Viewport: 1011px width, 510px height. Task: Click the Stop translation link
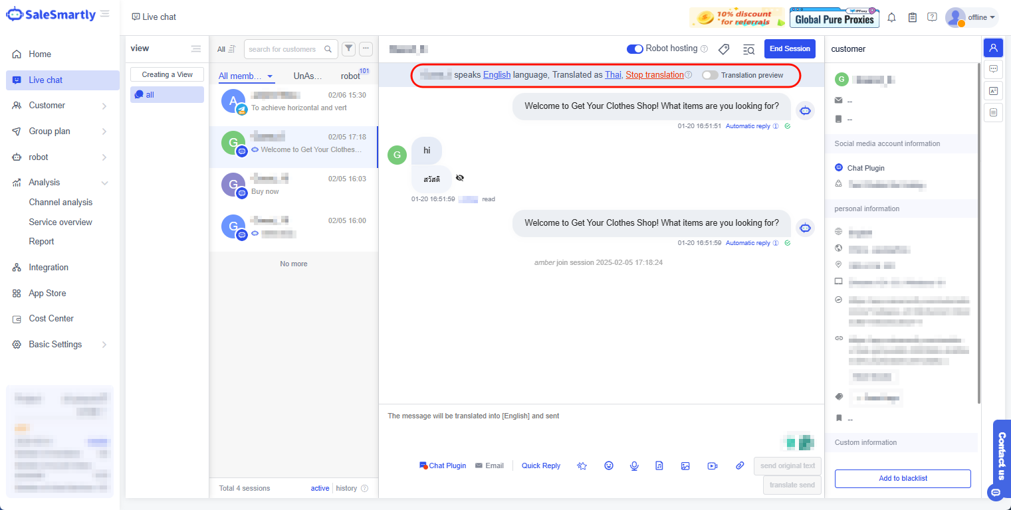click(654, 75)
